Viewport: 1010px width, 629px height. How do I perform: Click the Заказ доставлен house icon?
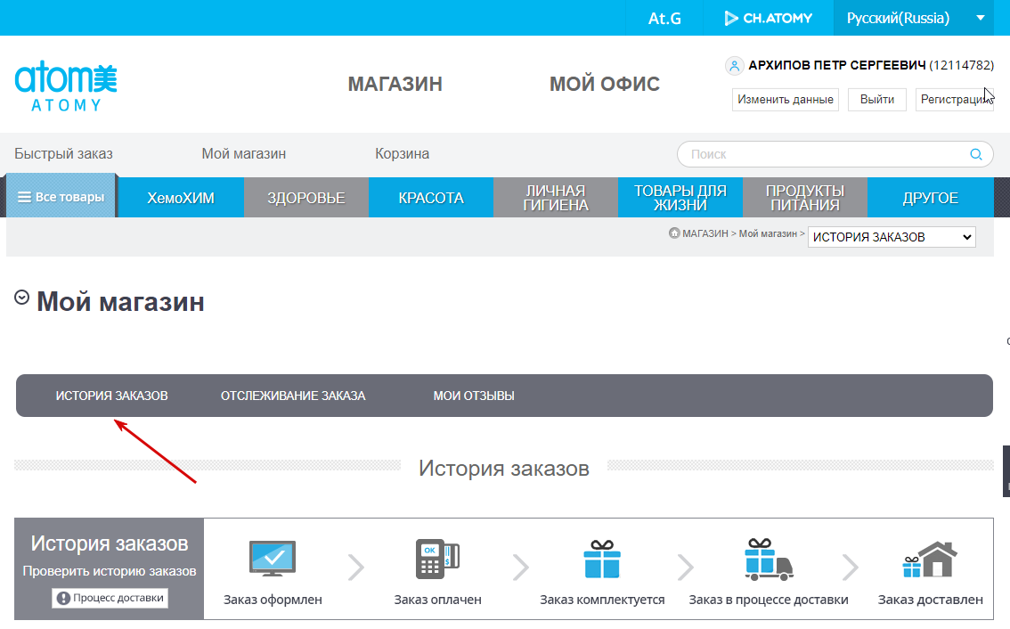click(930, 560)
